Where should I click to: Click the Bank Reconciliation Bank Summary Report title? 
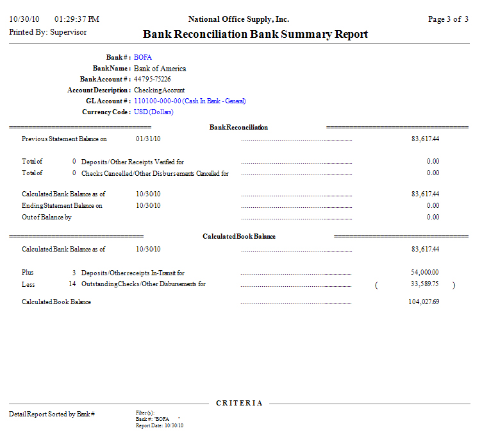click(x=255, y=34)
